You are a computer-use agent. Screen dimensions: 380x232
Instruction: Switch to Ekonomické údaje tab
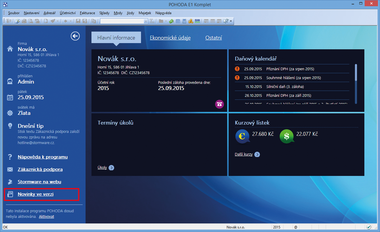tap(170, 38)
